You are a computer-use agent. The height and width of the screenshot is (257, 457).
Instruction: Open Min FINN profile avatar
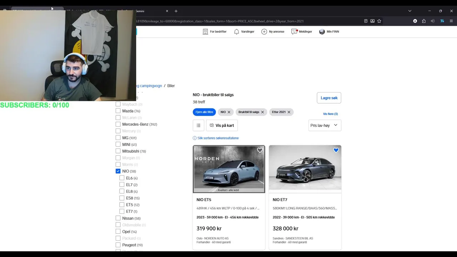click(x=322, y=31)
